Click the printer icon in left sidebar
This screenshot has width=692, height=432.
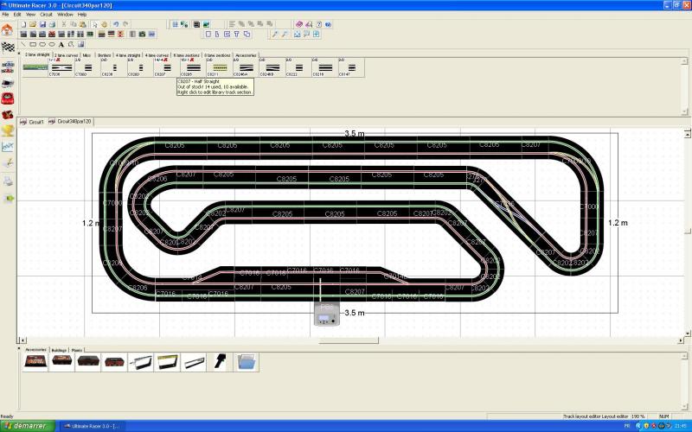(x=8, y=181)
